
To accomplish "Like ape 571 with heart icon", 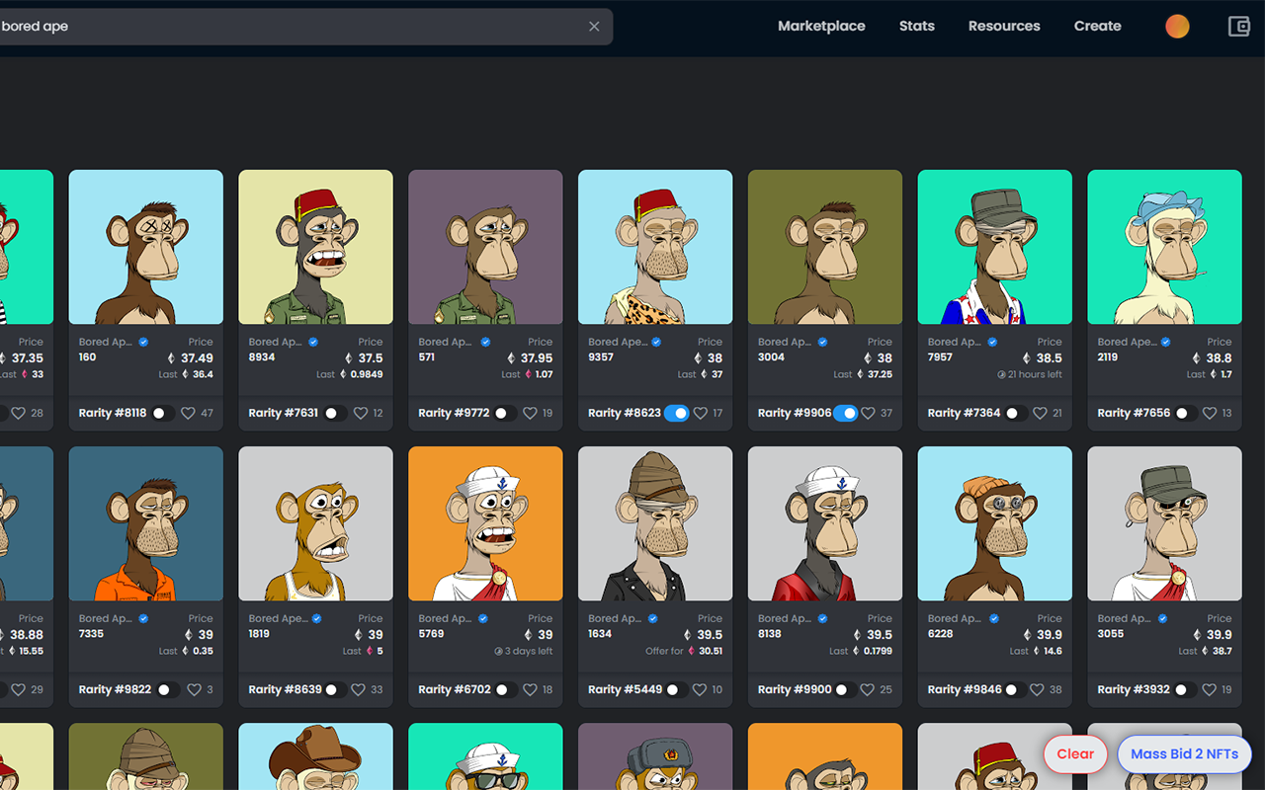I will tap(531, 413).
